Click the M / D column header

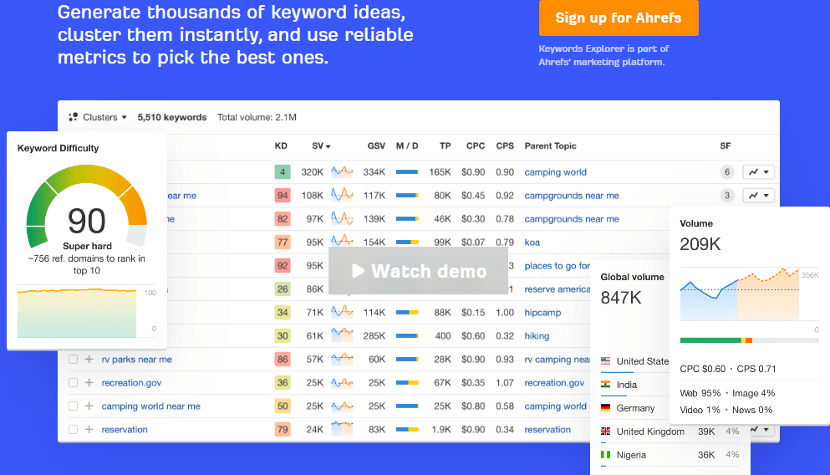coord(407,146)
